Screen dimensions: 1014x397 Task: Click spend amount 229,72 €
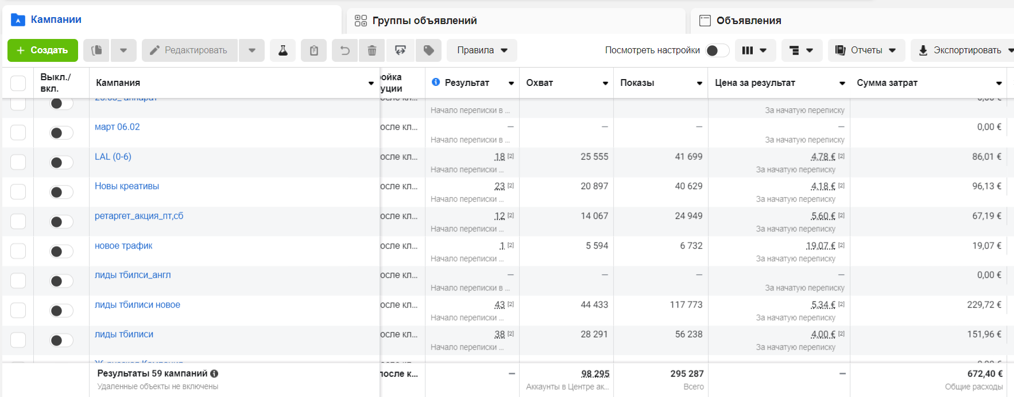click(x=984, y=305)
